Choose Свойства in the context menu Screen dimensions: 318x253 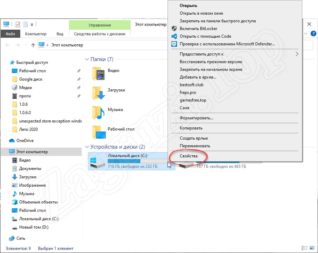coord(188,156)
